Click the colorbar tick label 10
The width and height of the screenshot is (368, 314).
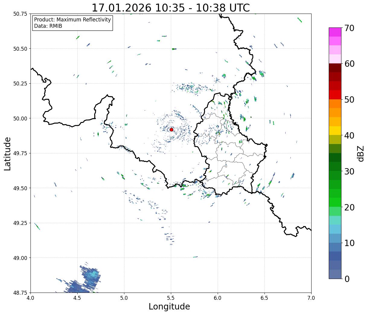(350, 243)
